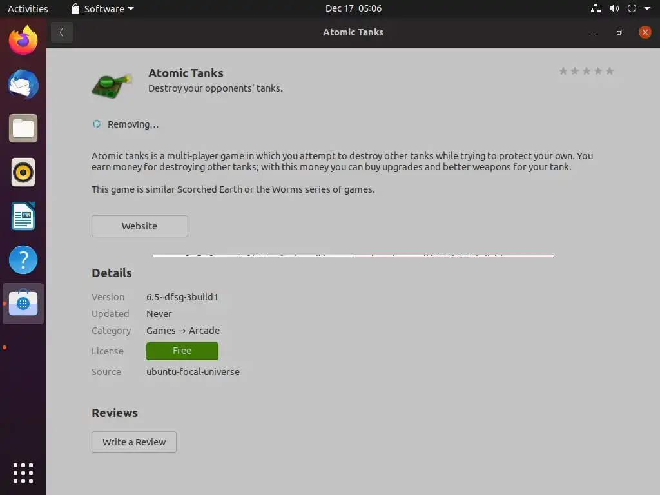Click the version value 6.5~dfsg-3build1

182,297
